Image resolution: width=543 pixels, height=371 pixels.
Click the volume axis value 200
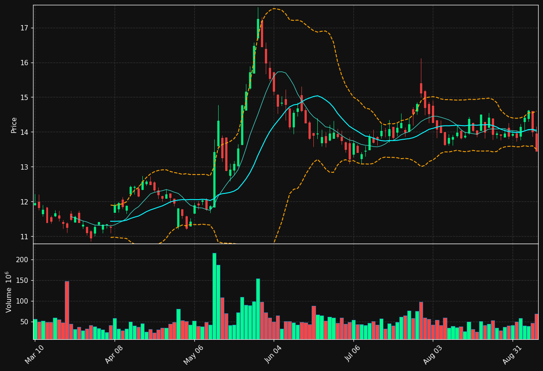pyautogui.click(x=22, y=260)
